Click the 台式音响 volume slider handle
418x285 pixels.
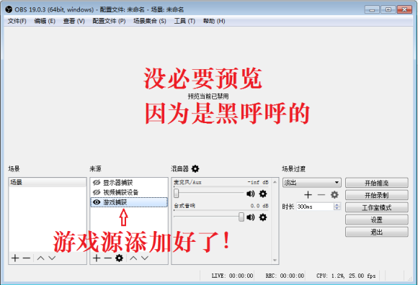point(241,217)
